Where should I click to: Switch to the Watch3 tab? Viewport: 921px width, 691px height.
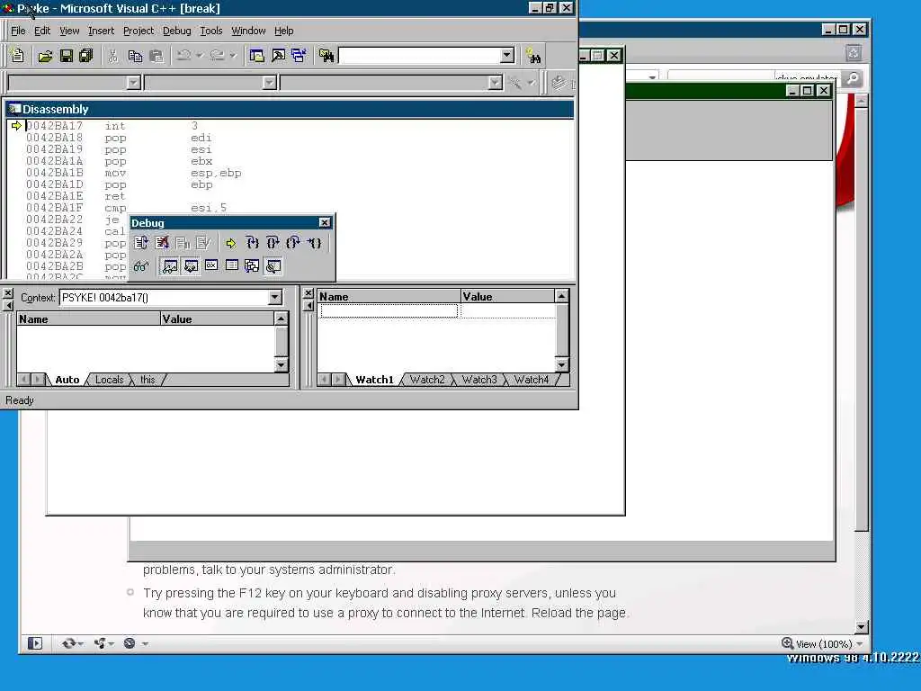point(479,380)
